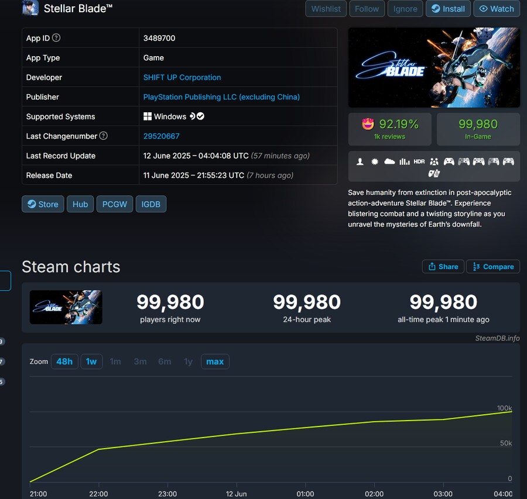Screen dimensions: 527x499
Task: Open the PCGW link button
Action: (115, 204)
